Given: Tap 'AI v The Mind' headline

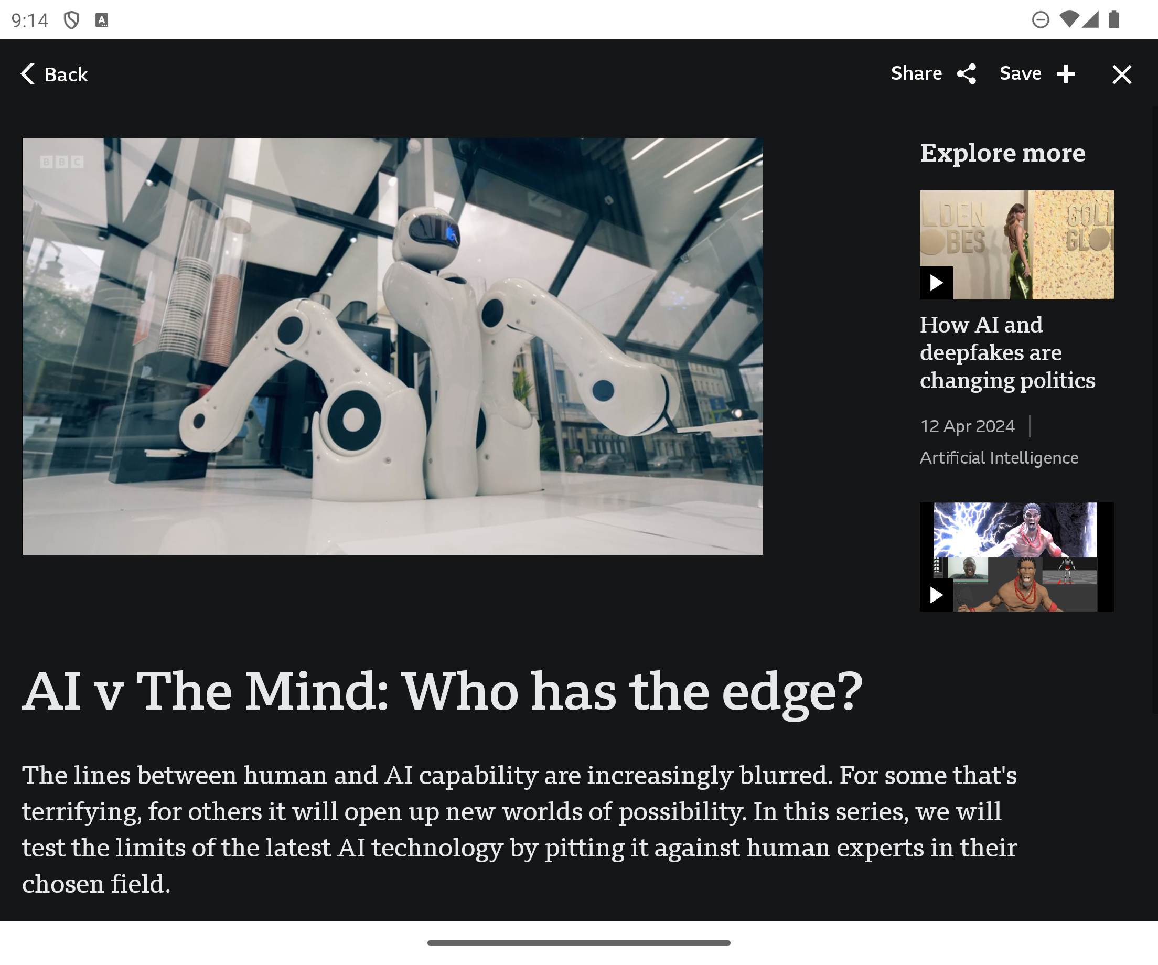Looking at the screenshot, I should [x=442, y=691].
